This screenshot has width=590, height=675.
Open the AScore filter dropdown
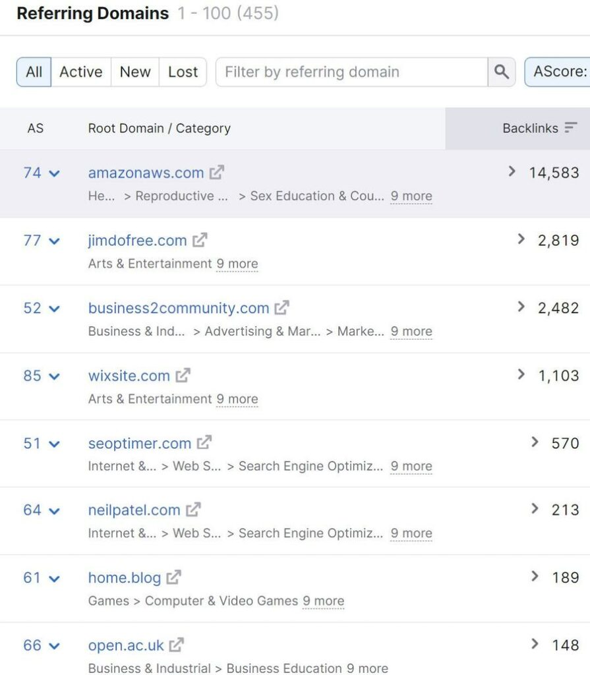pos(558,71)
